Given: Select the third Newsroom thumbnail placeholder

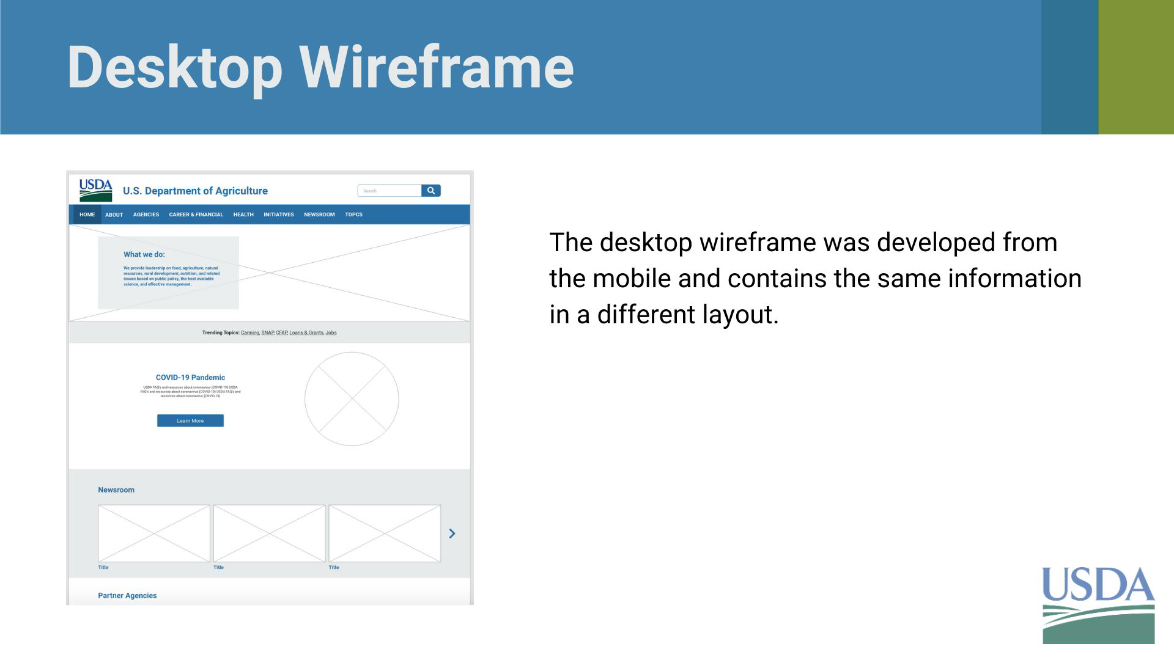Looking at the screenshot, I should click(385, 533).
